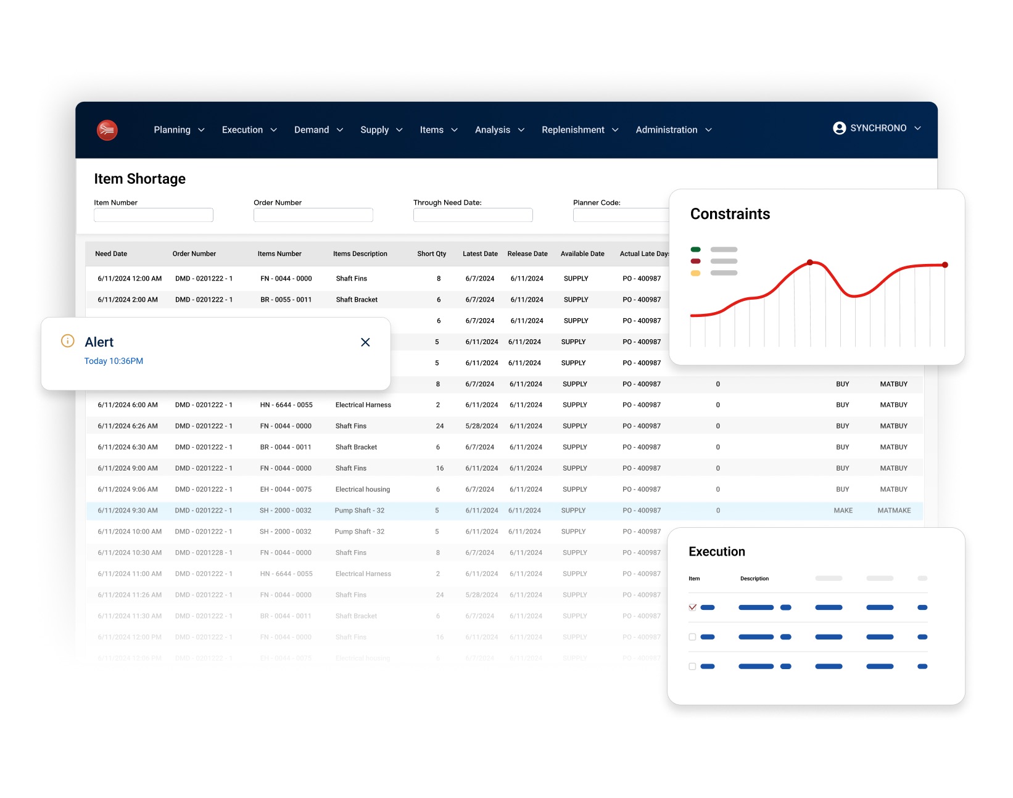
Task: Click inside the Order Number input field
Action: [313, 215]
